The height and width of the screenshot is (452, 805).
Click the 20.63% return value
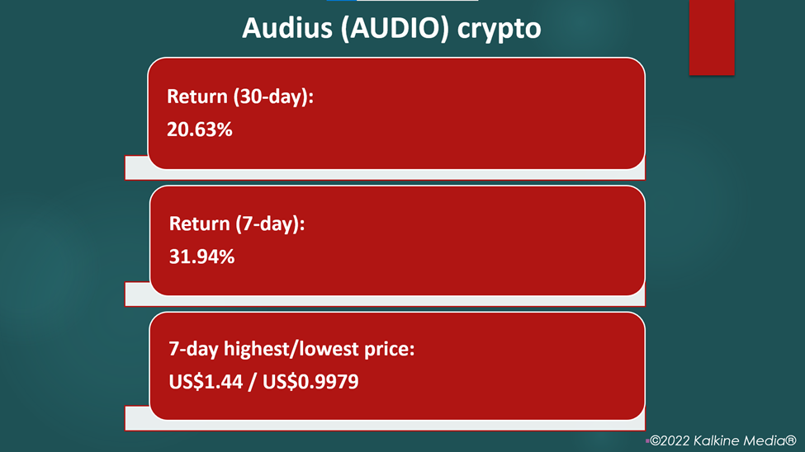200,129
